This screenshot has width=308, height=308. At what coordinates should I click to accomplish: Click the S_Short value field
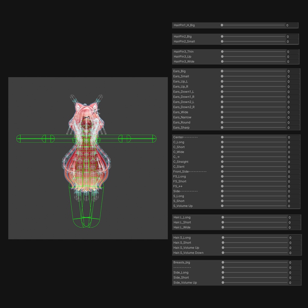294,201
